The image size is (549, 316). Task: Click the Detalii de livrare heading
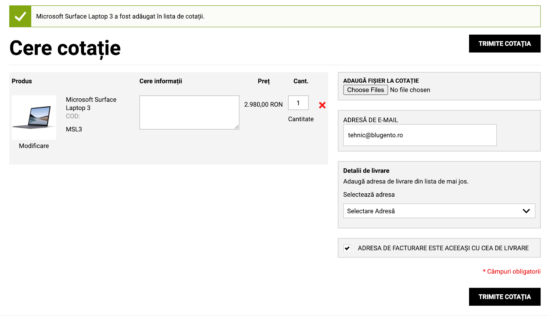coord(366,171)
